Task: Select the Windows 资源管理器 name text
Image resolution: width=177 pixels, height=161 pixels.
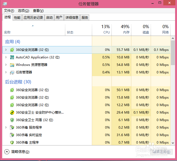Action: [32, 65]
